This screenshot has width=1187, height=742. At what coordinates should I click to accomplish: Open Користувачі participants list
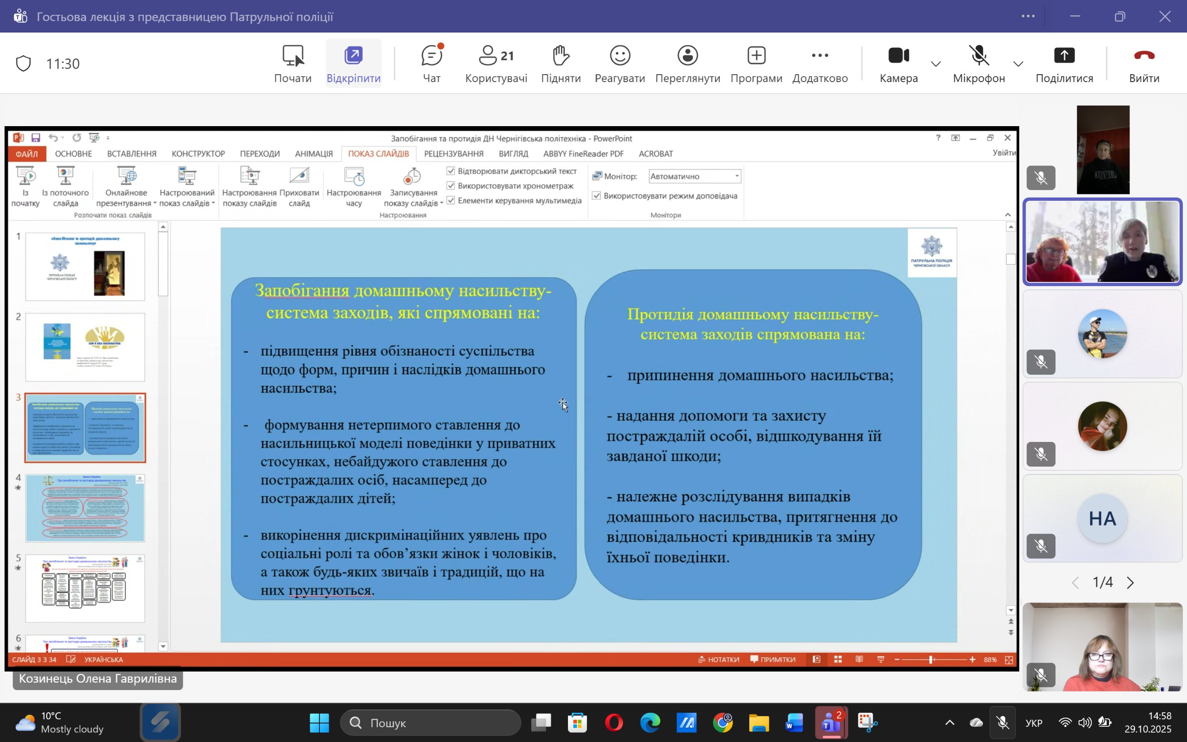(x=496, y=64)
